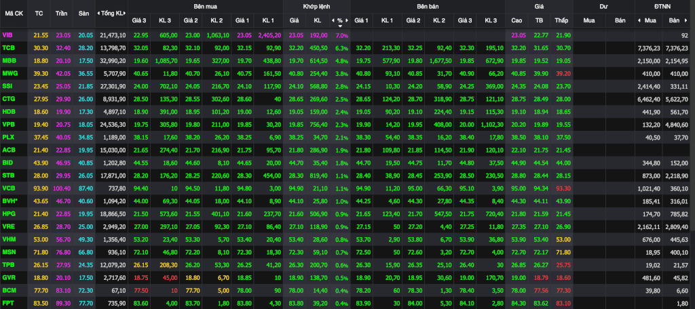Open the BVH* stock symbol

10,201
